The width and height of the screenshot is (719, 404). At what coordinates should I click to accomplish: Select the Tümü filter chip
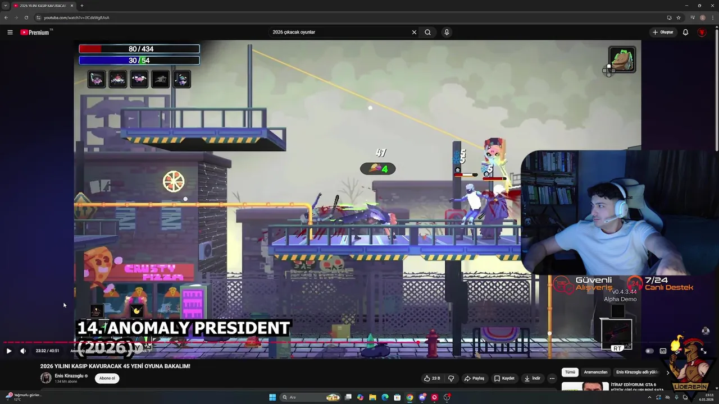pos(570,372)
